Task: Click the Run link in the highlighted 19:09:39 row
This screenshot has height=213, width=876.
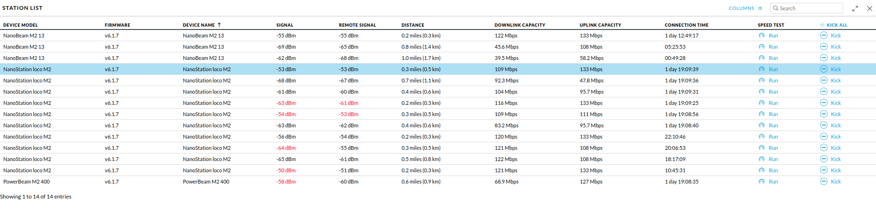Action: coord(773,69)
